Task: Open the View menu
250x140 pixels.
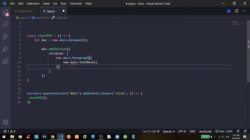Action: click(46, 3)
